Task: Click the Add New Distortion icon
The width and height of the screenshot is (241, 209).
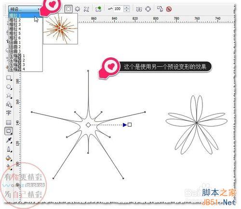Action: tap(98, 9)
